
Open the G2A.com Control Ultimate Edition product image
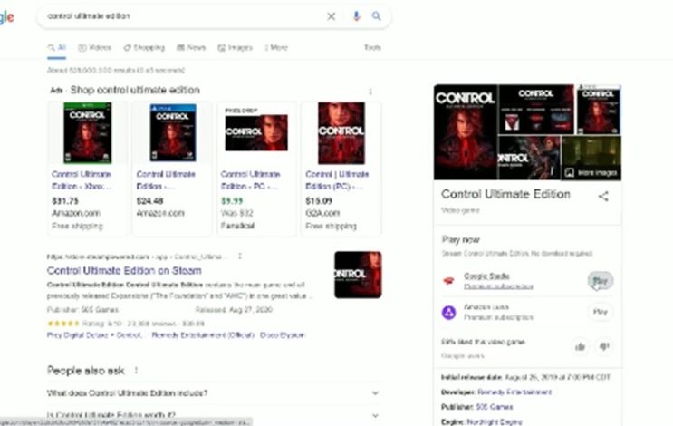coord(341,132)
